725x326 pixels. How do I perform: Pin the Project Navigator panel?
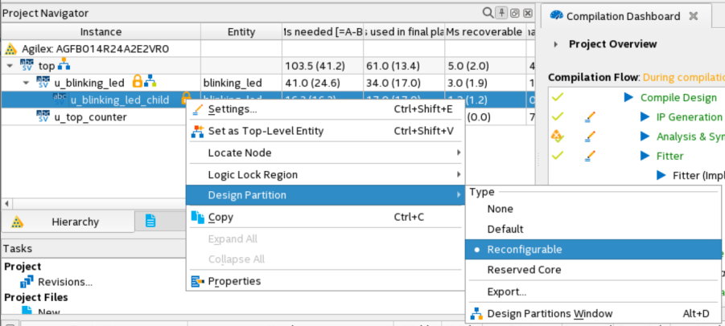pyautogui.click(x=500, y=13)
